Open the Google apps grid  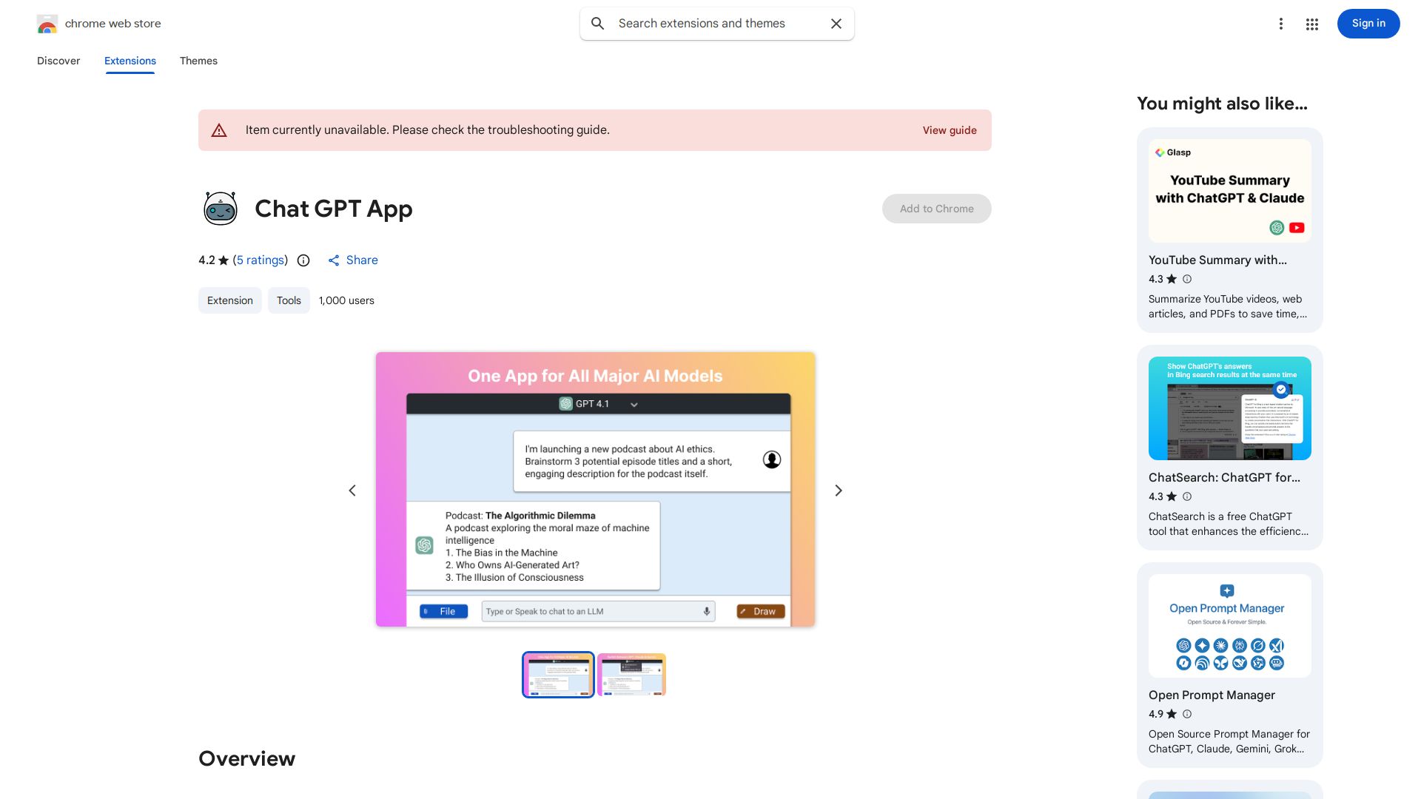point(1311,24)
